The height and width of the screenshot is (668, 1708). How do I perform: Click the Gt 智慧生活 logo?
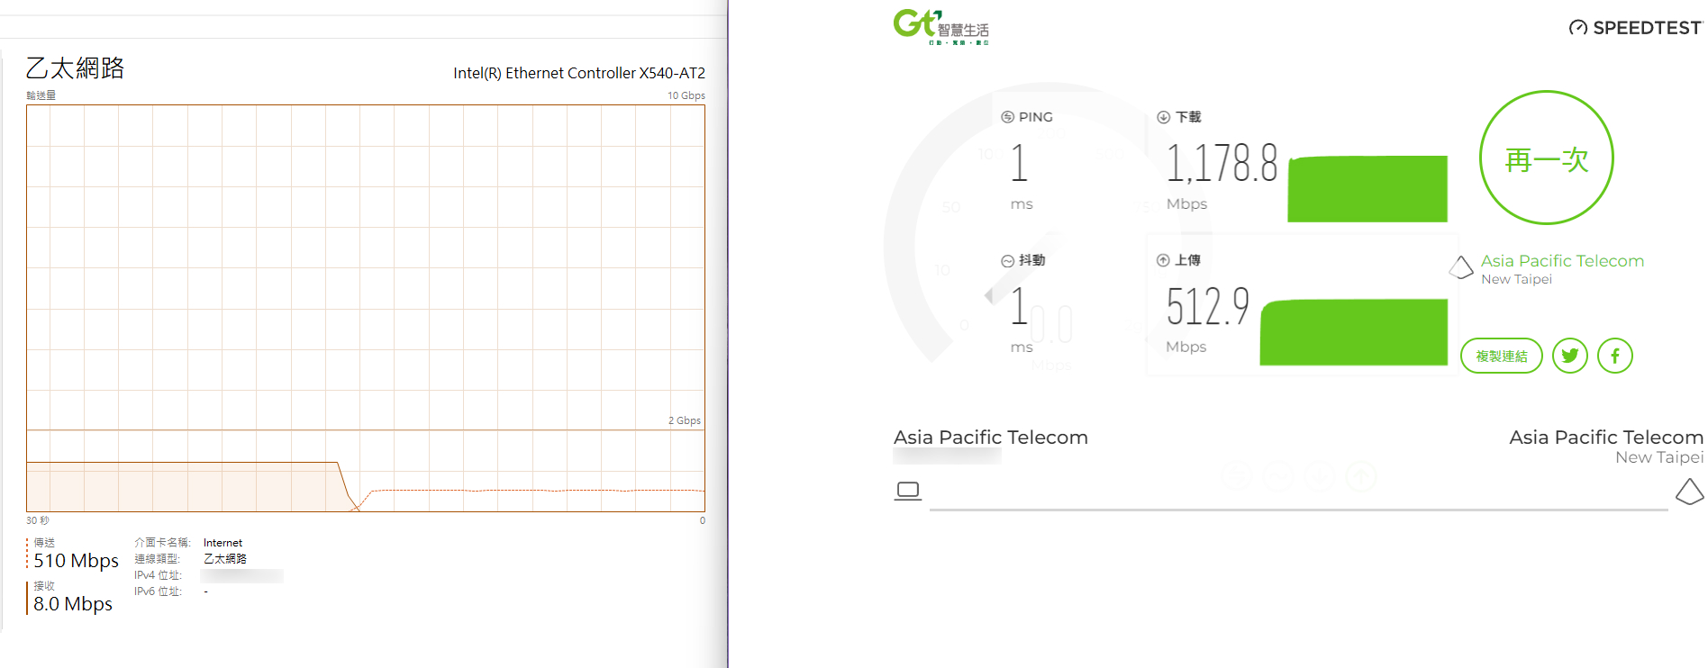point(940,26)
